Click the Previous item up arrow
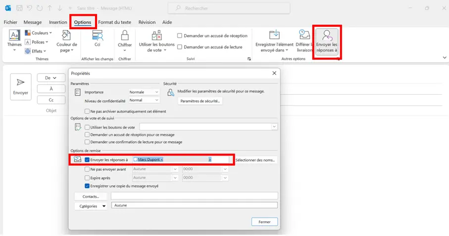449x236 pixels. 50,8
